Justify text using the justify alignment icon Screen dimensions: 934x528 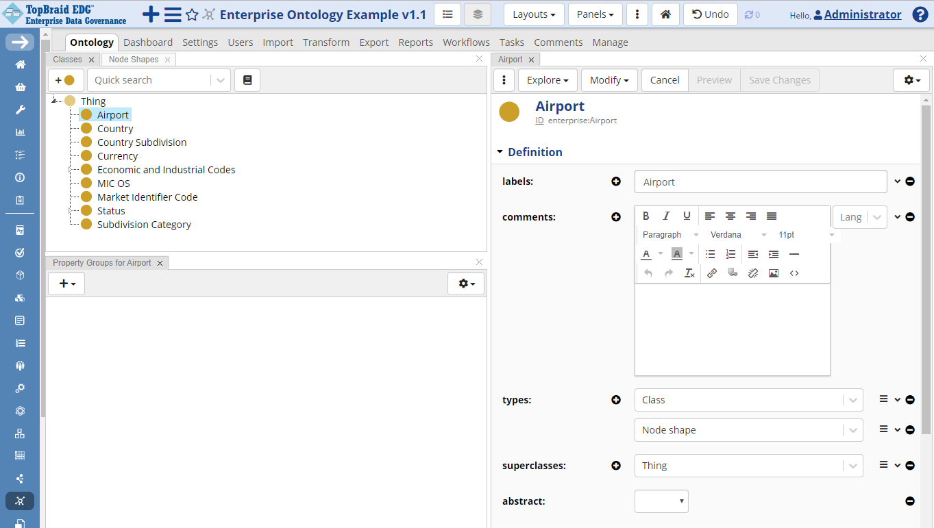click(771, 215)
